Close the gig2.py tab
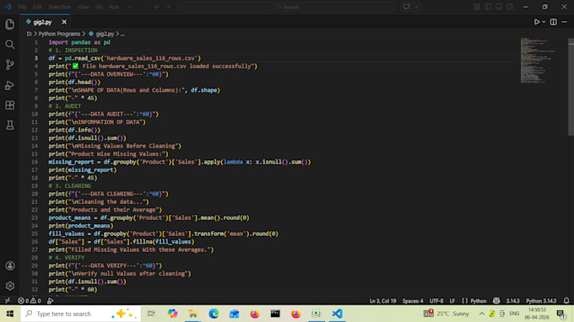574x322 pixels. (x=64, y=22)
